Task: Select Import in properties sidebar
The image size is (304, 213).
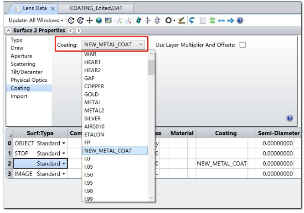Action: (19, 96)
